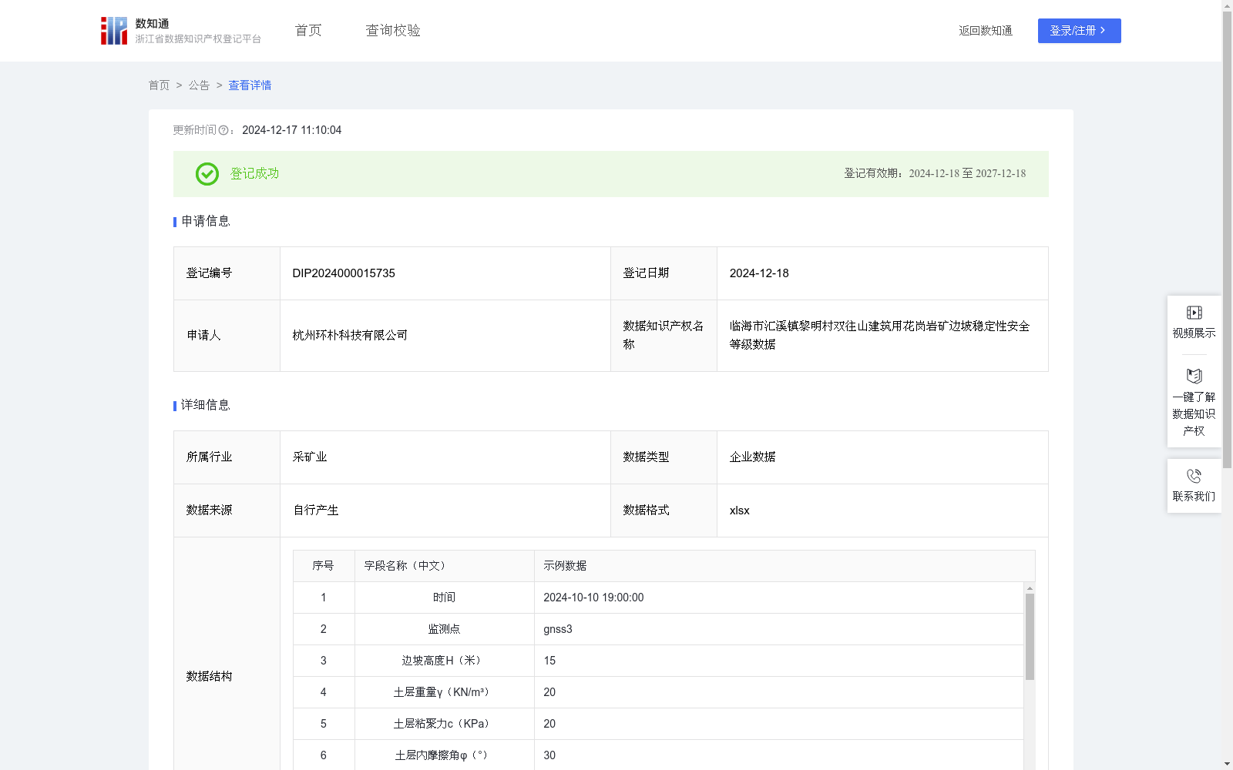Go to 首页 in the breadcrumb

tap(159, 85)
